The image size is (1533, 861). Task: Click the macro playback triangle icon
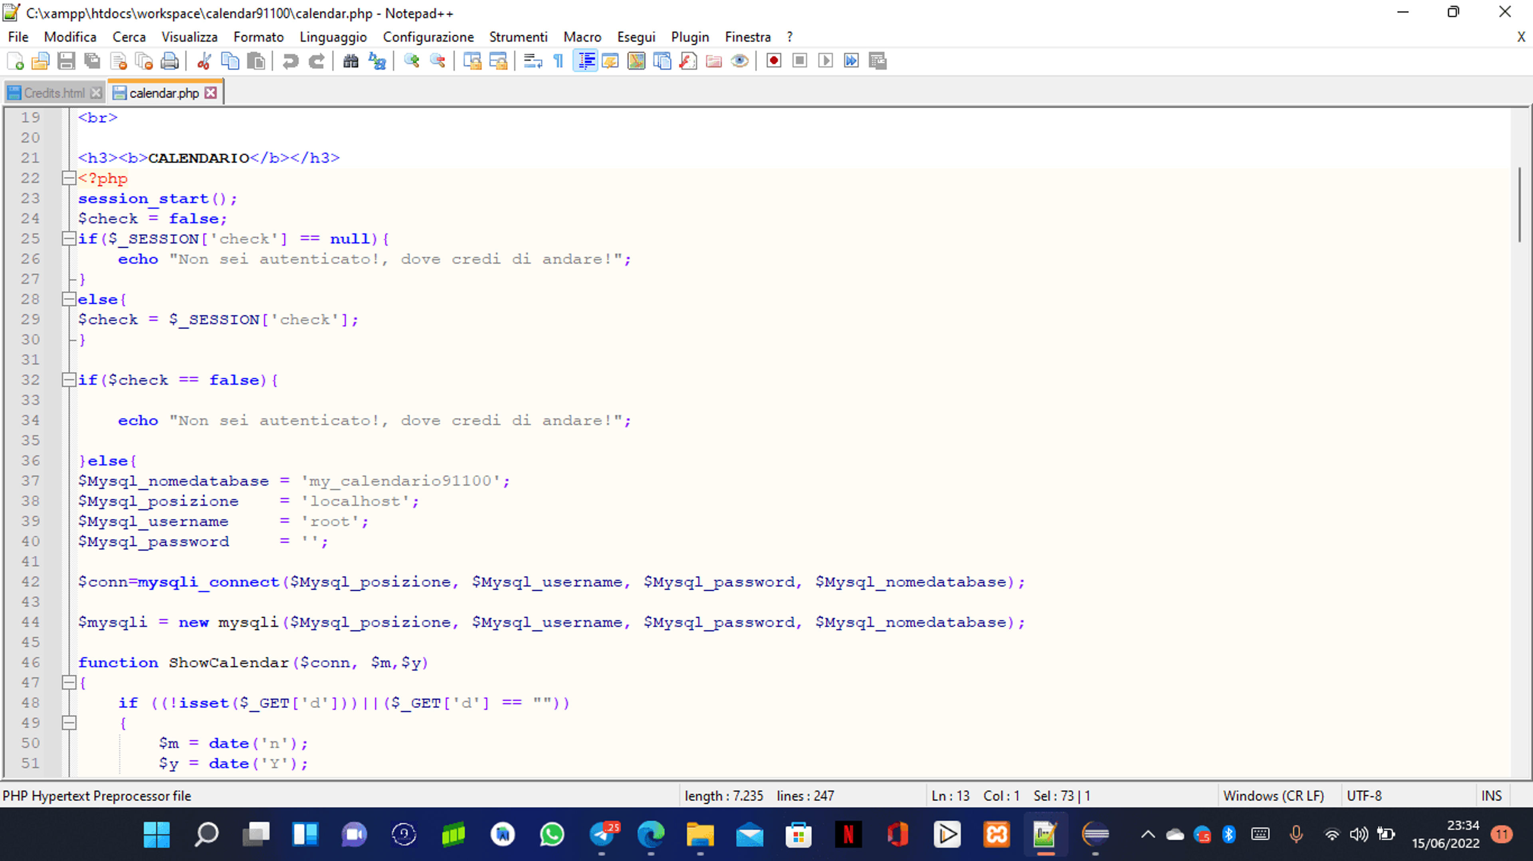(826, 61)
